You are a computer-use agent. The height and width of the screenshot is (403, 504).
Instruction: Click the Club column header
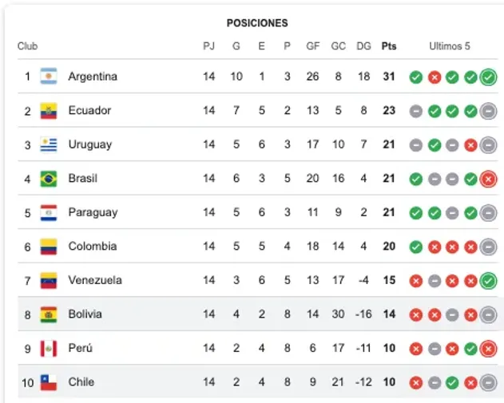[x=28, y=46]
